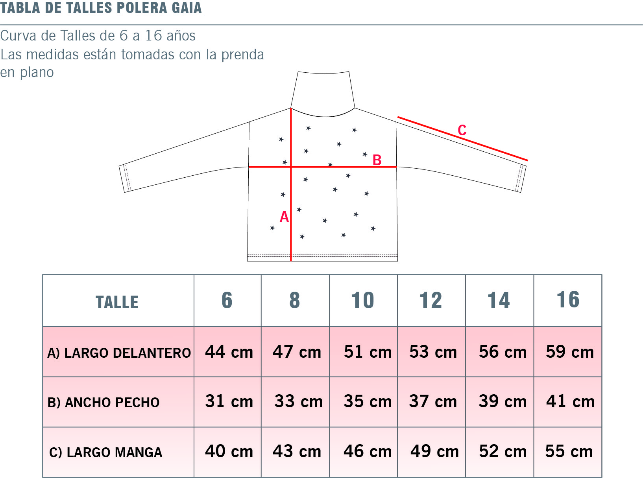Click the 44 cm cell
643x478 pixels.
(x=229, y=352)
